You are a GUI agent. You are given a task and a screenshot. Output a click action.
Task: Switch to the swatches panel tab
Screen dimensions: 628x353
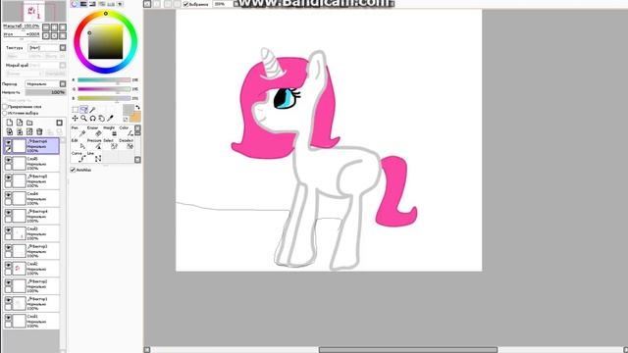click(x=111, y=4)
